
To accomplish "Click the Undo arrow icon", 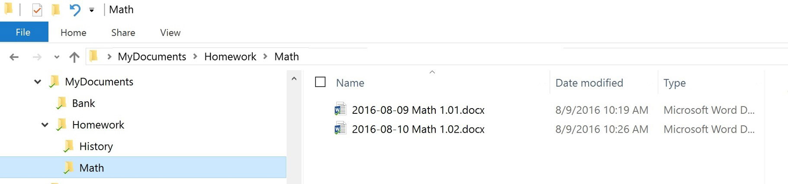I will pos(75,10).
